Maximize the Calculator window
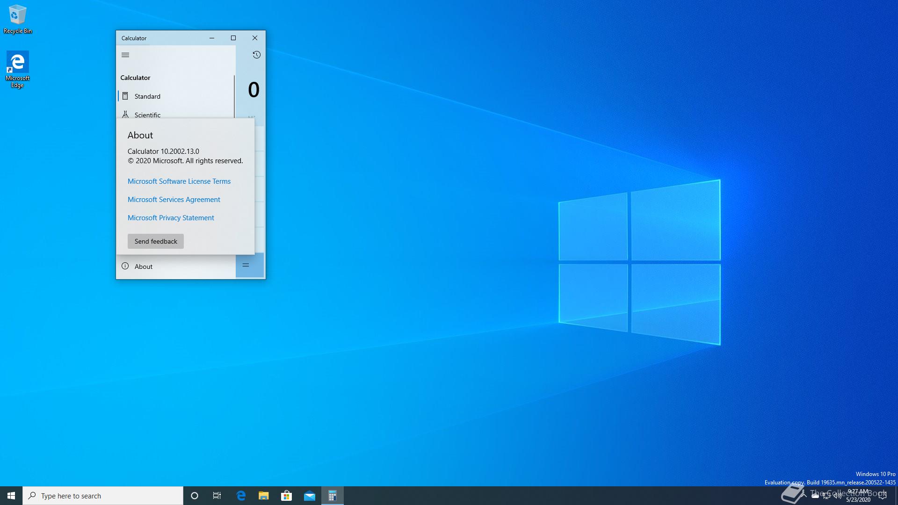 click(233, 38)
